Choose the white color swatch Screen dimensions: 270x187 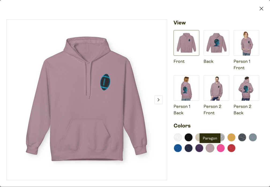point(178,137)
